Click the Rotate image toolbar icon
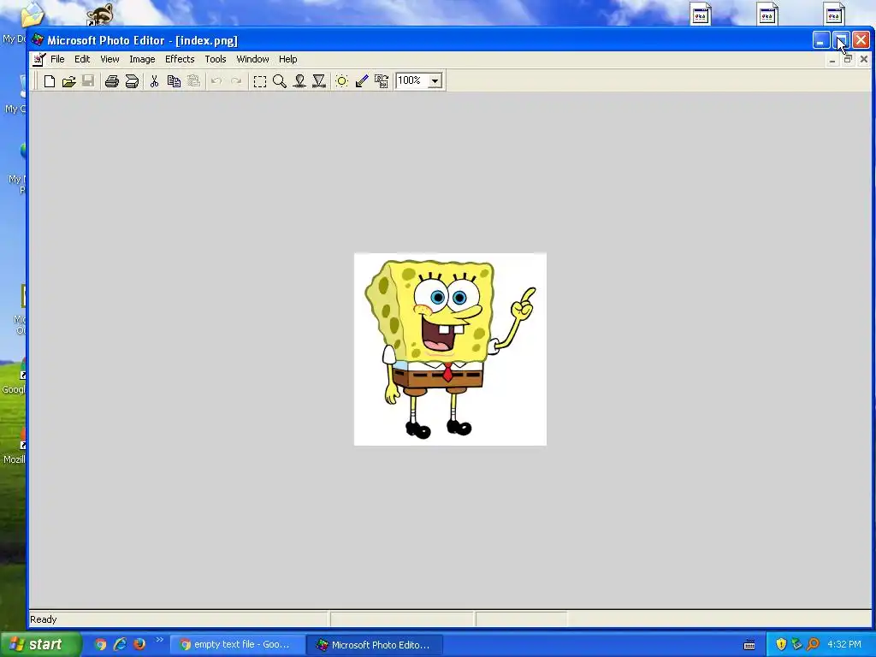876x657 pixels. [x=381, y=81]
